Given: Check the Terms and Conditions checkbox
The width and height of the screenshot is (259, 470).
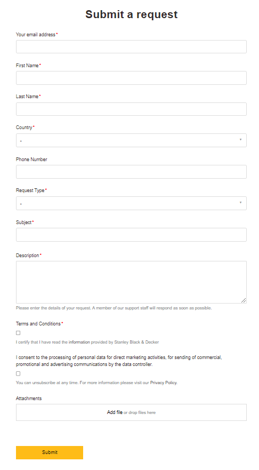Looking at the screenshot, I should [x=18, y=333].
